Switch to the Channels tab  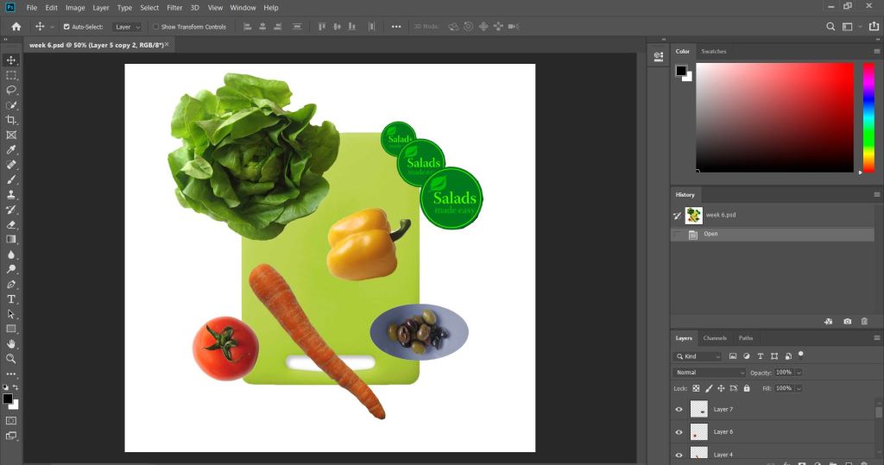(715, 338)
